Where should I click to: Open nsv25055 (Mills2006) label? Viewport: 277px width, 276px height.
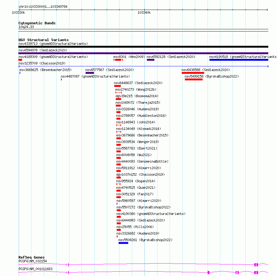(135, 227)
